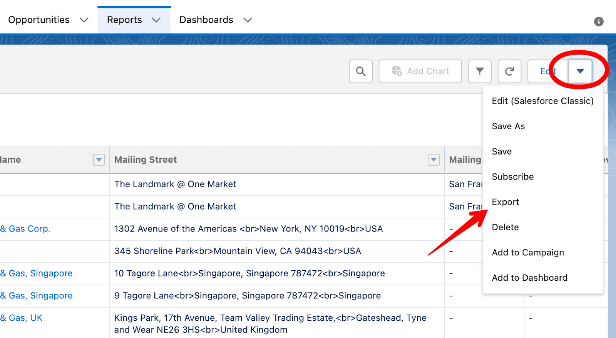Open the Mailing Street column menu arrow
This screenshot has width=616, height=338.
pos(434,160)
